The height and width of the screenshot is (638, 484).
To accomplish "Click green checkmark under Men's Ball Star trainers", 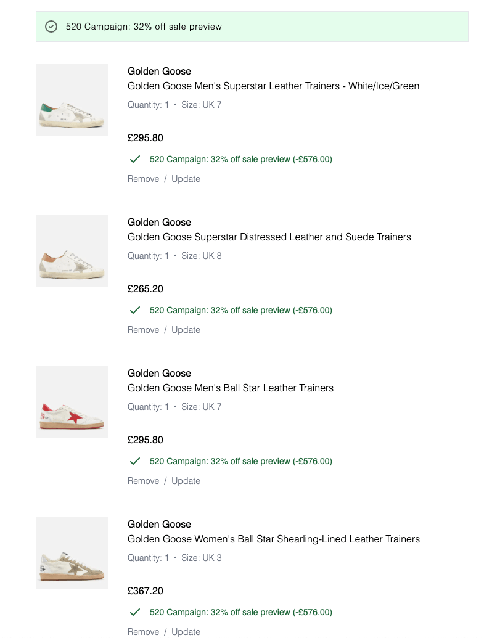I will click(135, 461).
